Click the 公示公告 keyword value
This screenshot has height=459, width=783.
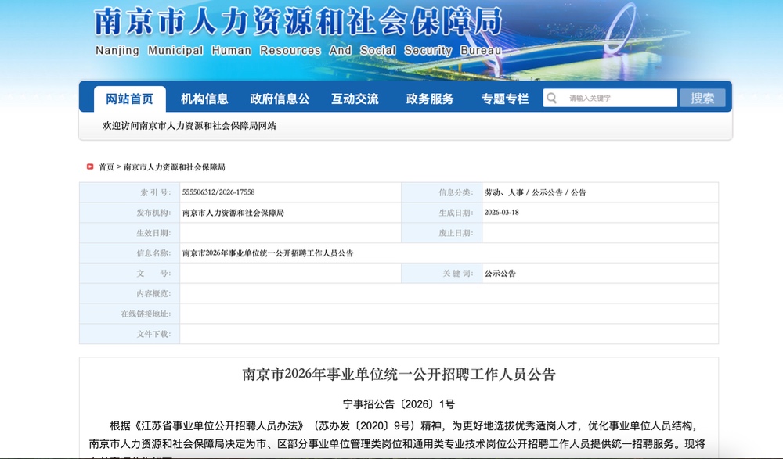click(500, 274)
